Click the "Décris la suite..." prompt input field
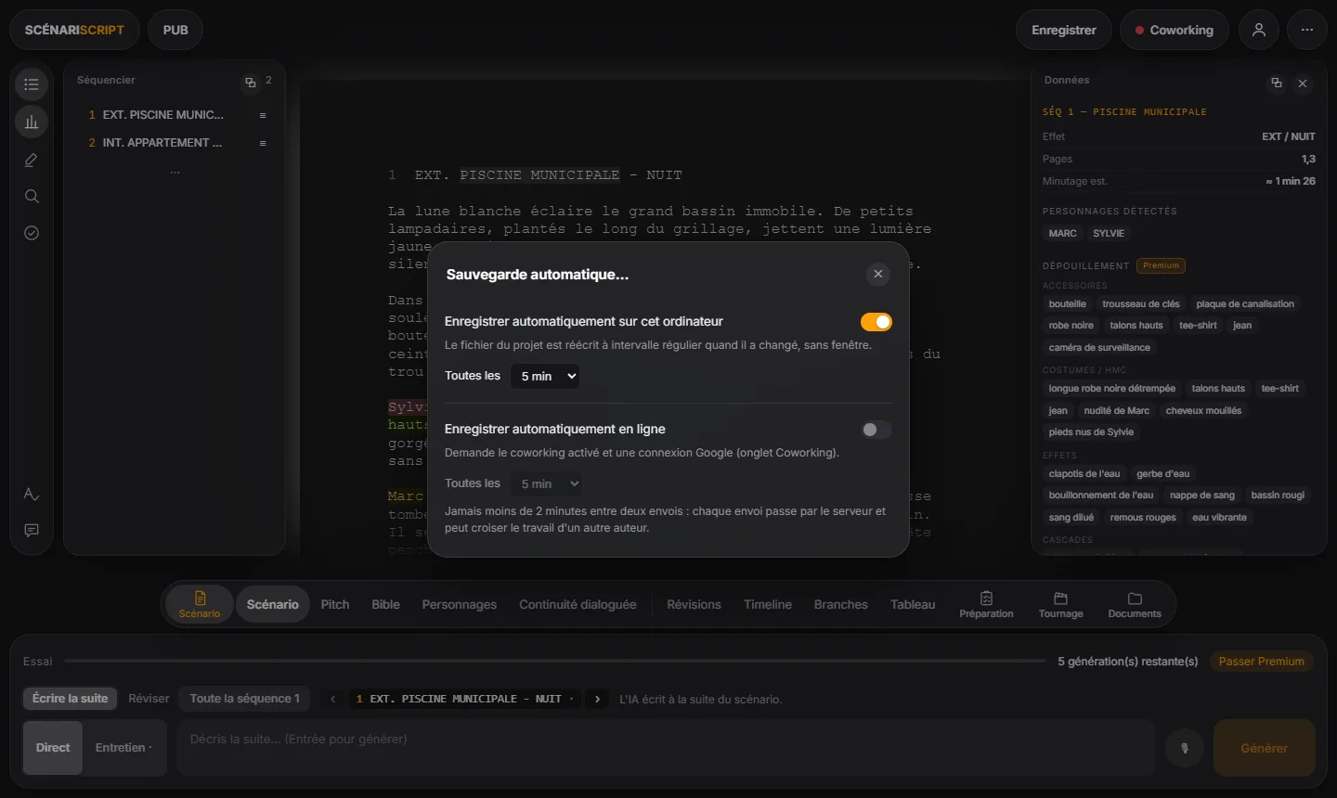The width and height of the screenshot is (1337, 798). [665, 748]
